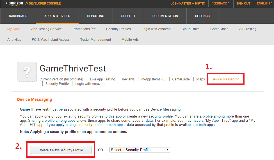The image size is (274, 160).
Task: Open Cloud Drive
Action: tap(190, 29)
